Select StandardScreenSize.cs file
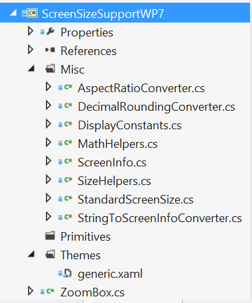Screen dimensions: 252x303 [136, 200]
